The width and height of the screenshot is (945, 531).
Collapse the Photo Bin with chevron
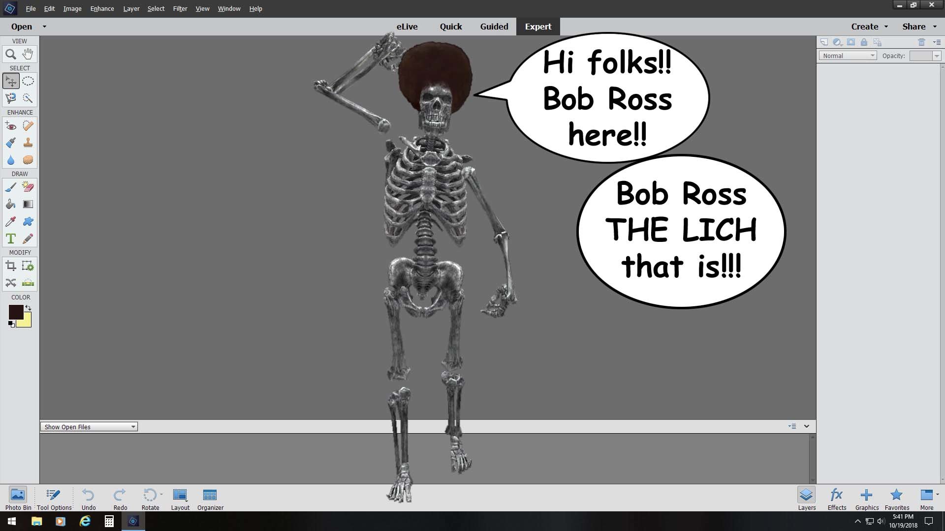807,426
